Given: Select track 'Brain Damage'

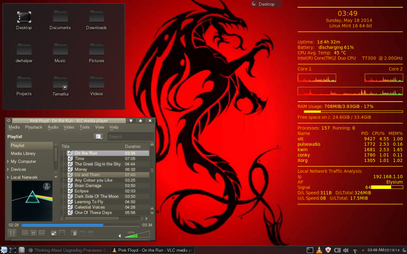Looking at the screenshot, I should (108, 186).
